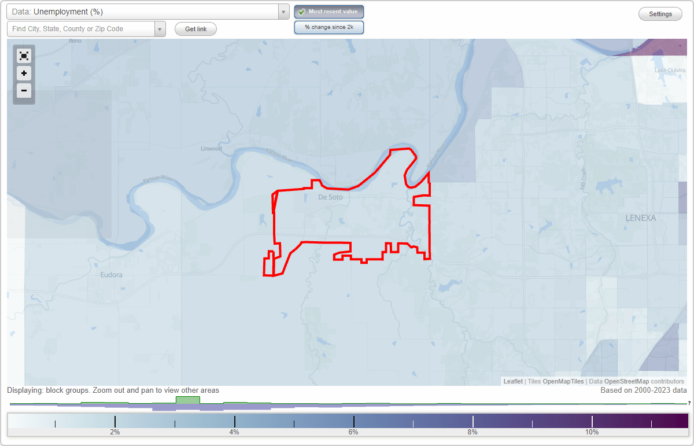Click the fit-map-extent icon on the map
The height and width of the screenshot is (446, 694).
click(24, 56)
